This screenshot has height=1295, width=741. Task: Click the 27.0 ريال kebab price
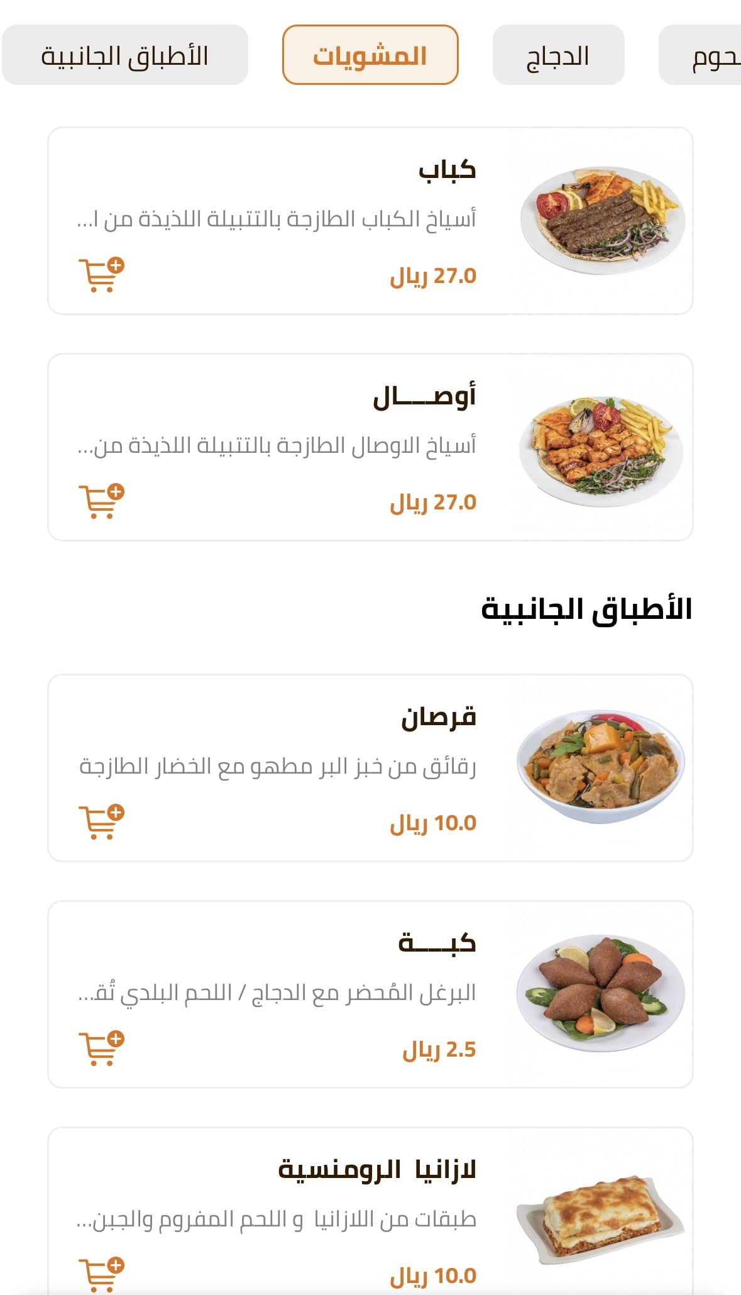coord(433,276)
